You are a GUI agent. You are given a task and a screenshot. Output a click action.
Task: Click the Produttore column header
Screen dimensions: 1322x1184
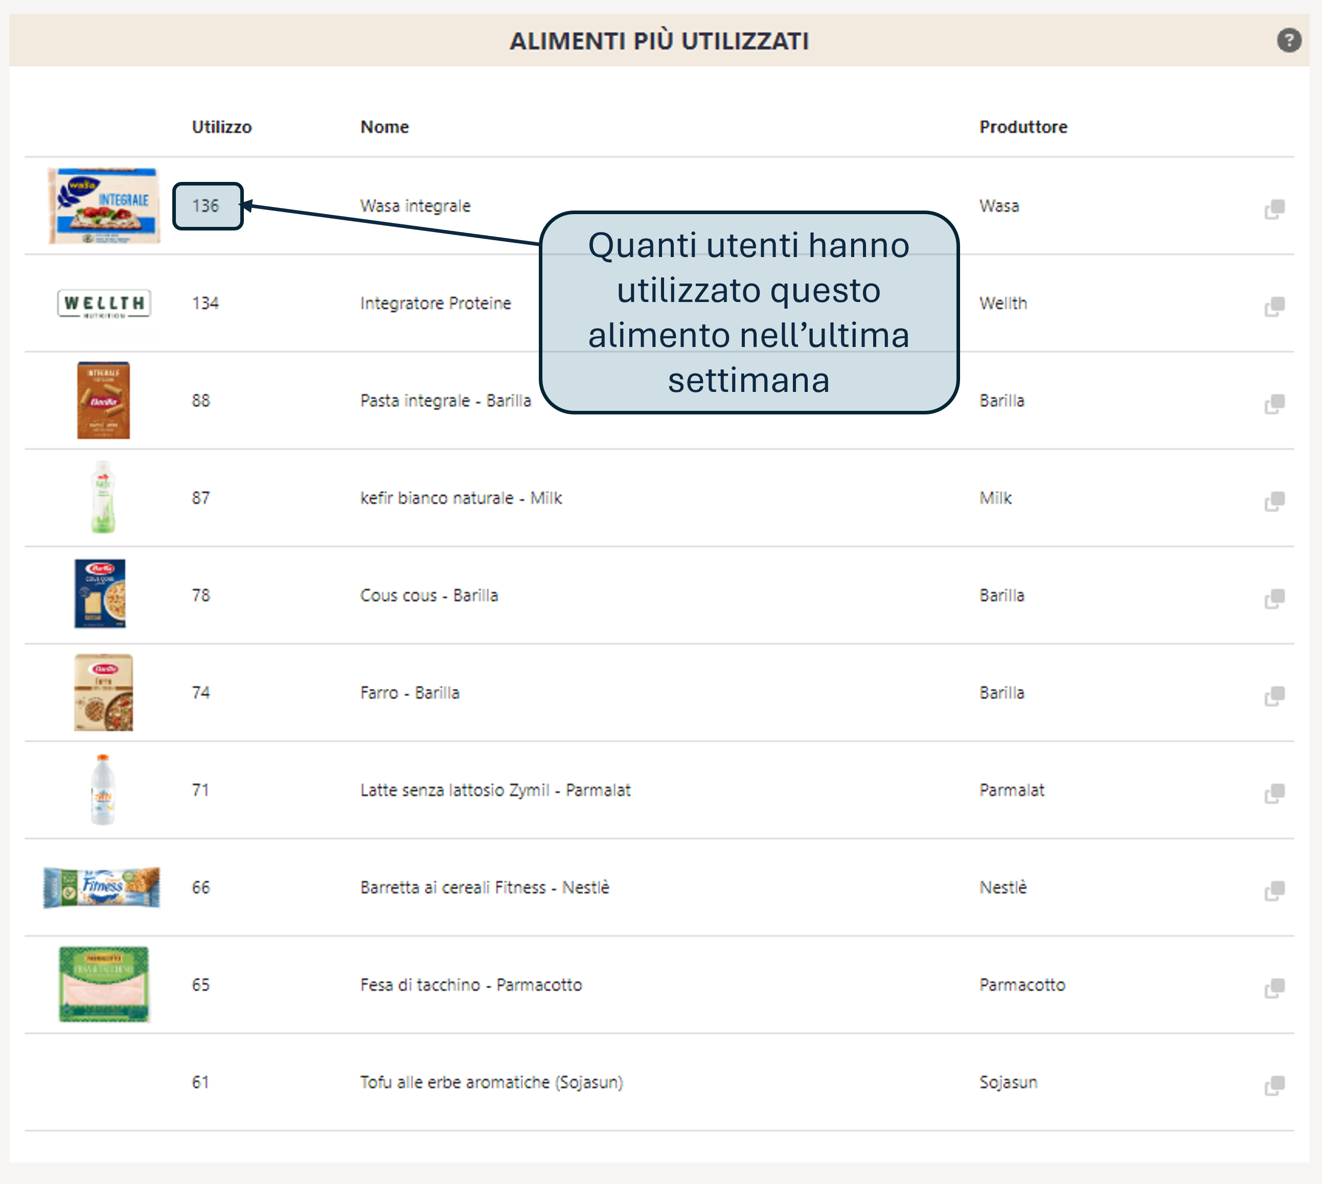[1023, 127]
